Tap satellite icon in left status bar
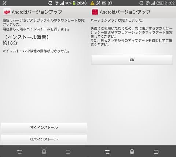The image size is (176, 157). 4,3
